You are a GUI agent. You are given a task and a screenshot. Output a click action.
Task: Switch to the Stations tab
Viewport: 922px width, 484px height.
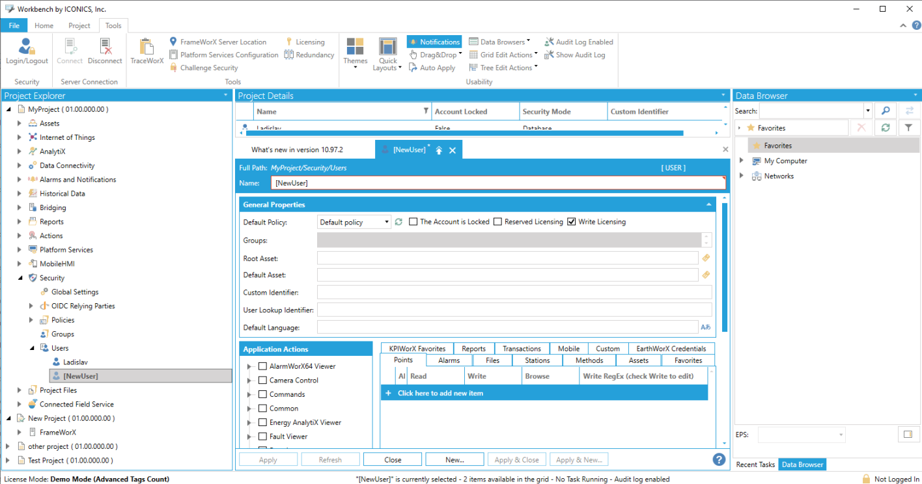(x=537, y=360)
